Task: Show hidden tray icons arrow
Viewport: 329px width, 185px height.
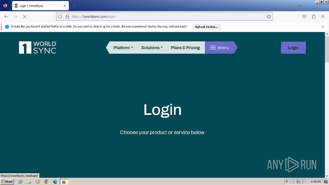Action: pos(287,181)
